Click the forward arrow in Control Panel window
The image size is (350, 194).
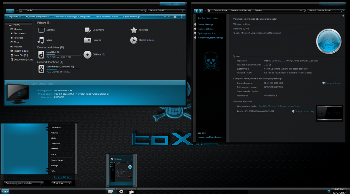point(200,11)
